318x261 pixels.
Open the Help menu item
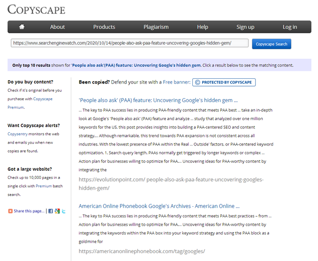203,27
